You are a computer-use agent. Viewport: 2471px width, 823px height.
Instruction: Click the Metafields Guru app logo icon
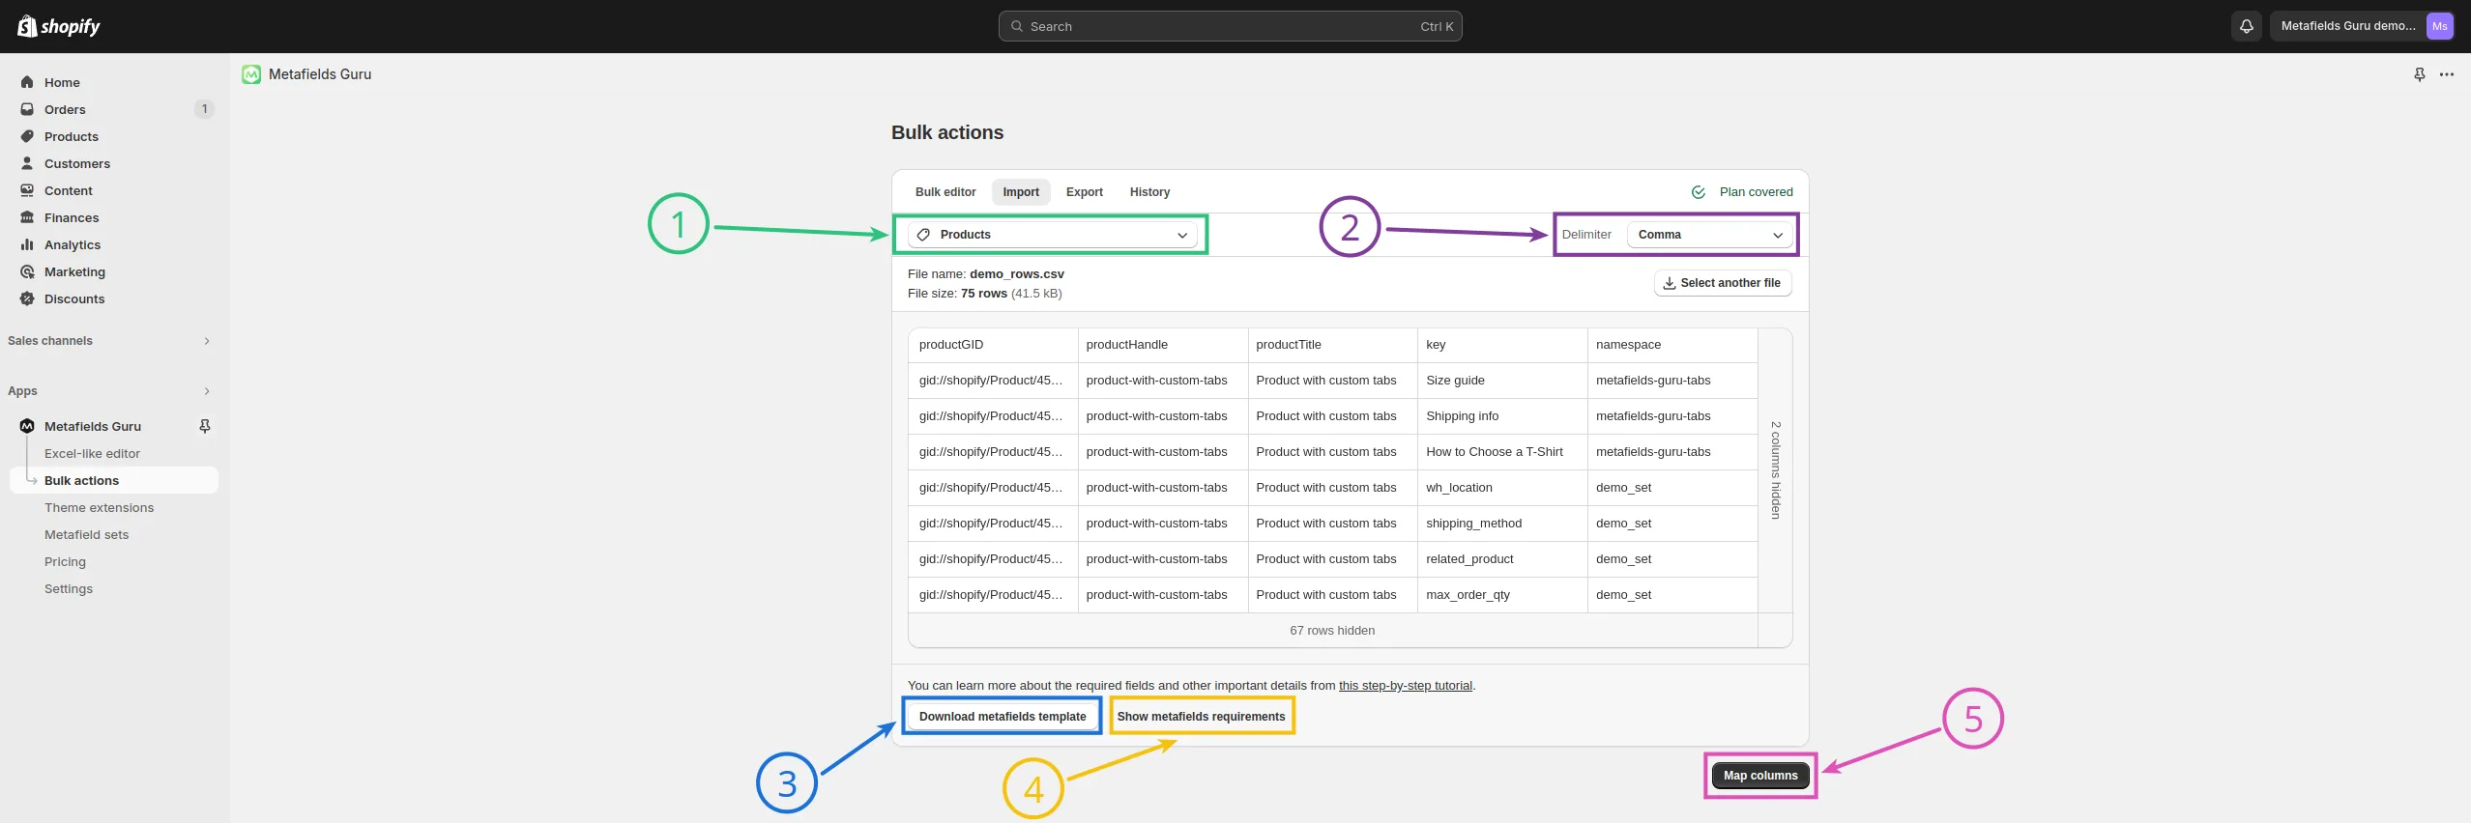[x=251, y=74]
